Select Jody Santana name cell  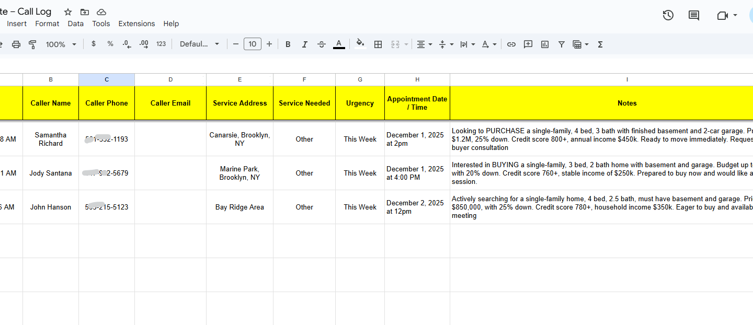click(51, 173)
